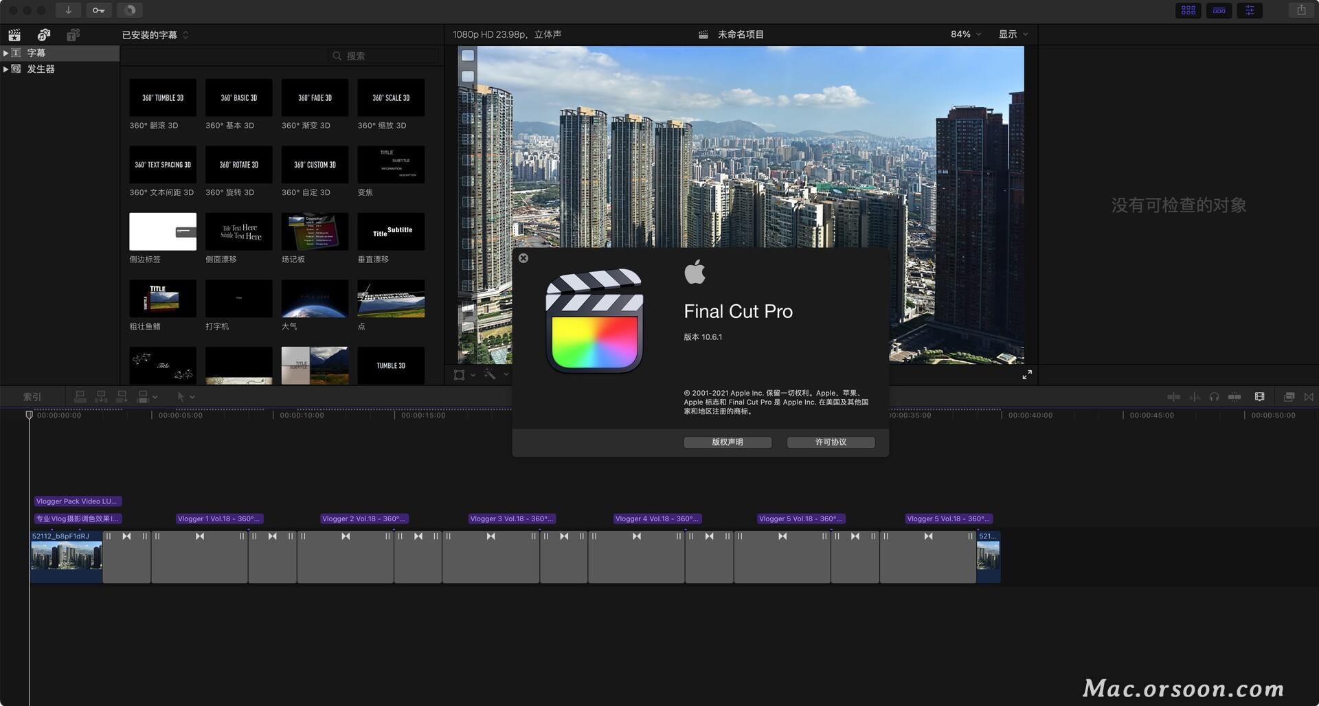Show the titles and generators sidebar

tap(74, 35)
